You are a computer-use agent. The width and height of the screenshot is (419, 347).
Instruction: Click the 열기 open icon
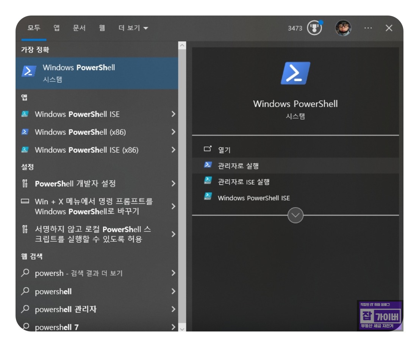(208, 149)
